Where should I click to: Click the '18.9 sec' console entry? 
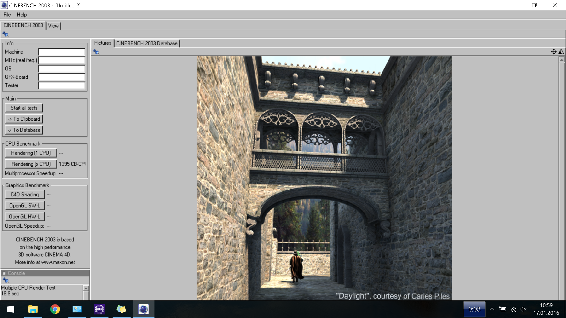click(10, 294)
